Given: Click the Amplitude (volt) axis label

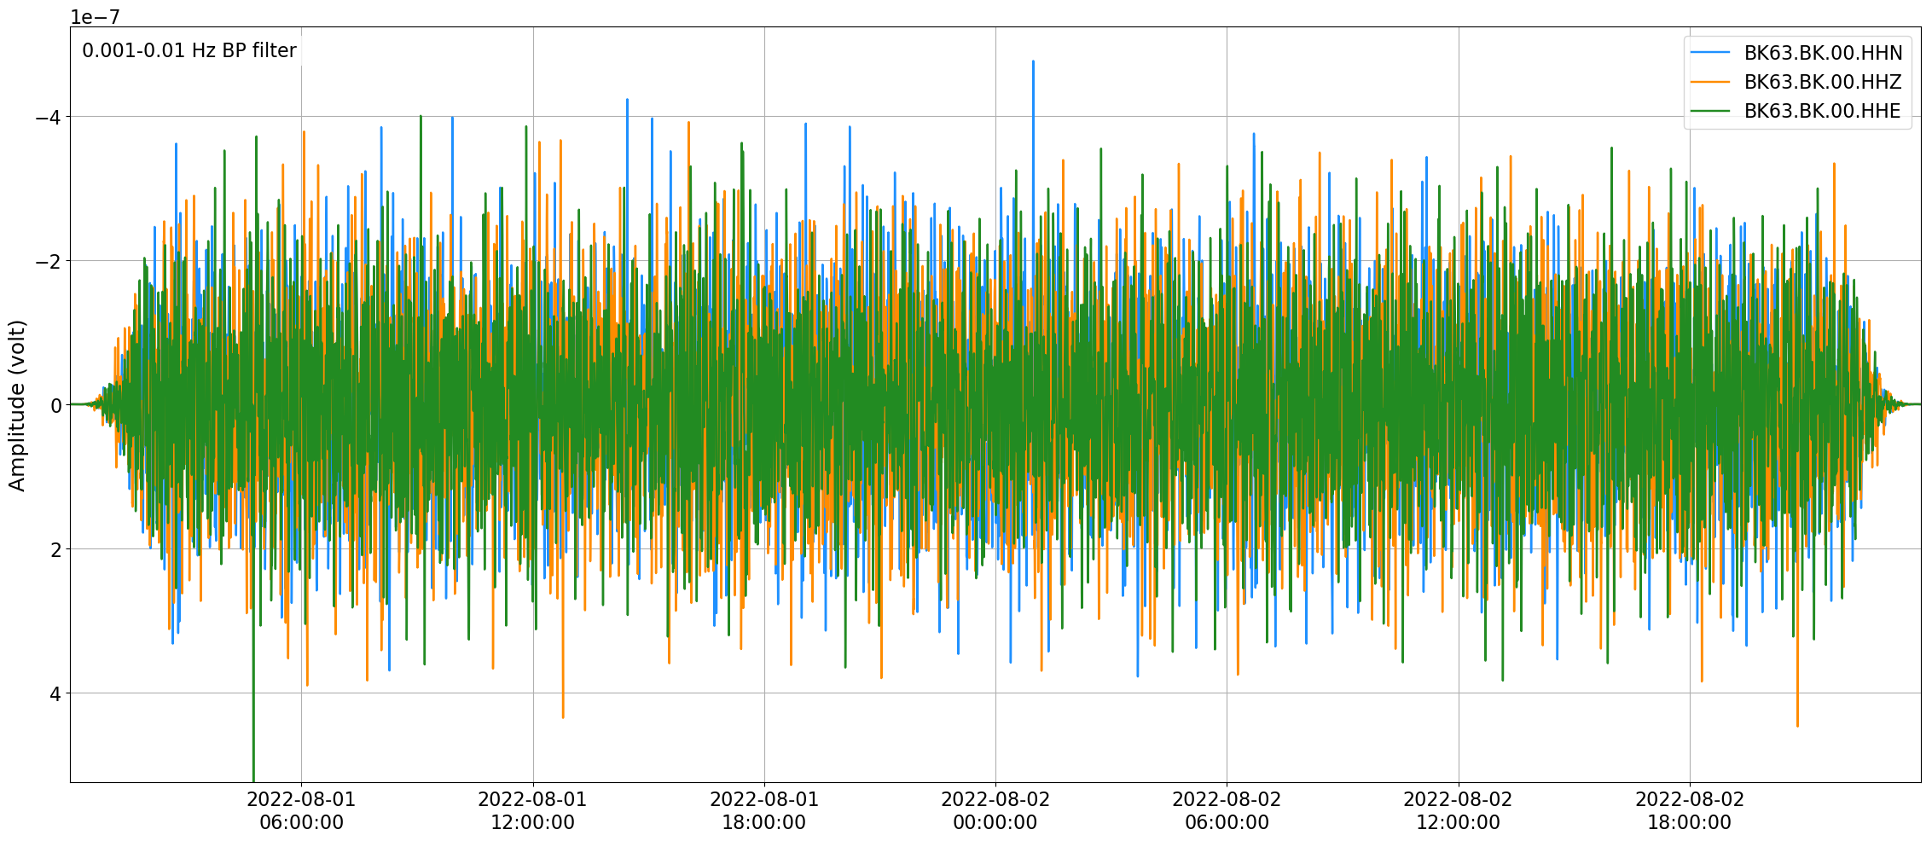Looking at the screenshot, I should [17, 405].
